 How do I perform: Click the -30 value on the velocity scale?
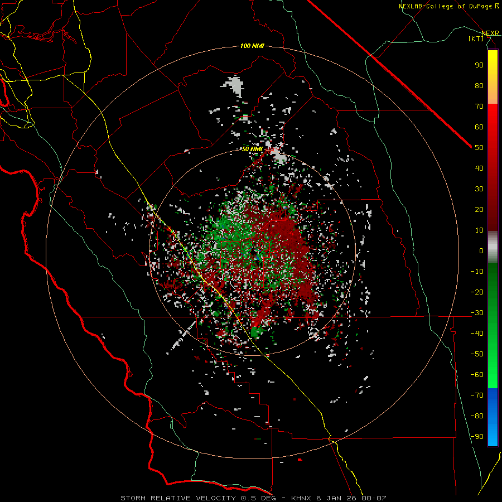[x=477, y=313]
